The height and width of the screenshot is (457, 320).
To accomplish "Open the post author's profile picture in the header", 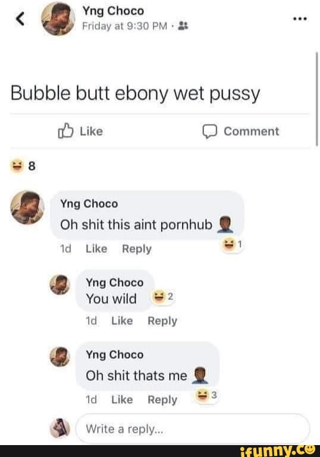I will point(58,18).
